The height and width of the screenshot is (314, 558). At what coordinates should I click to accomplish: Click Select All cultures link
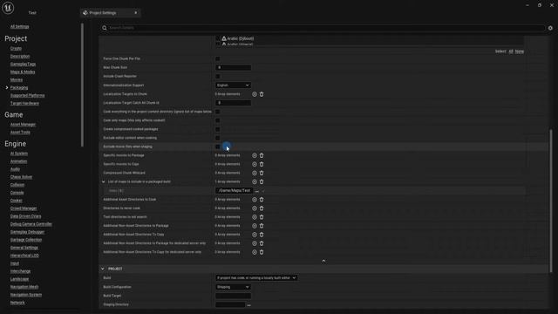tap(511, 51)
